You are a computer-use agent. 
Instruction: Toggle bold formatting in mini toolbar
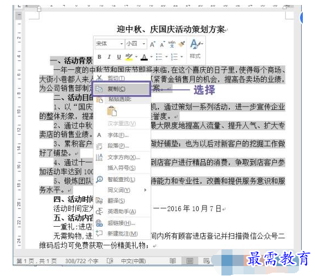[x=99, y=57]
